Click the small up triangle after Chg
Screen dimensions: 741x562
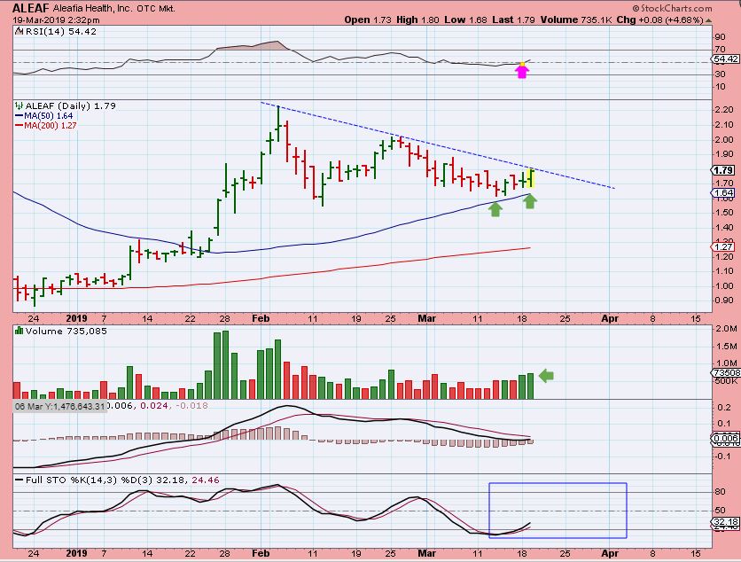[x=708, y=20]
